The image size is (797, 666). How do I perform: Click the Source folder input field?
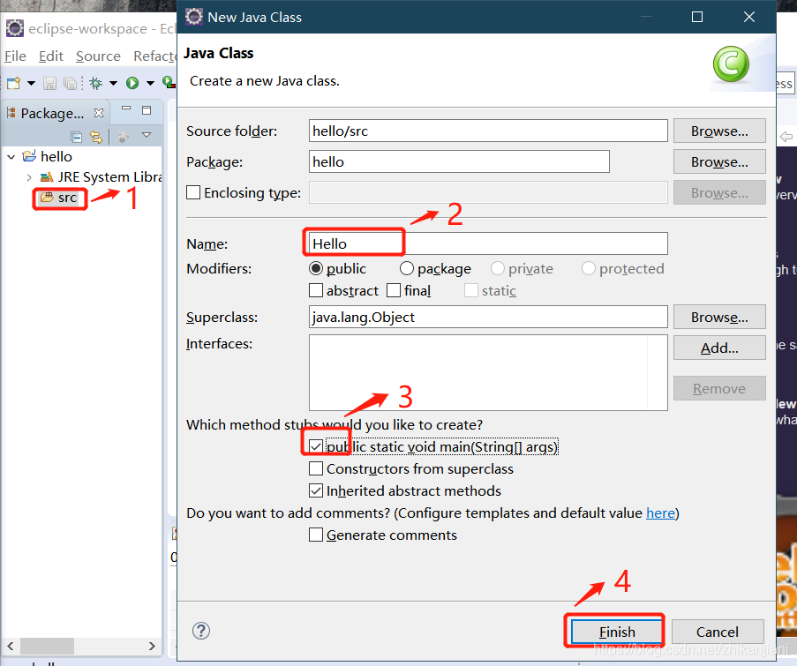tap(488, 131)
